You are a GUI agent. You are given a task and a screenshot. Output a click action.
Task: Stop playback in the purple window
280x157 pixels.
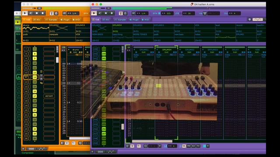click(106, 13)
